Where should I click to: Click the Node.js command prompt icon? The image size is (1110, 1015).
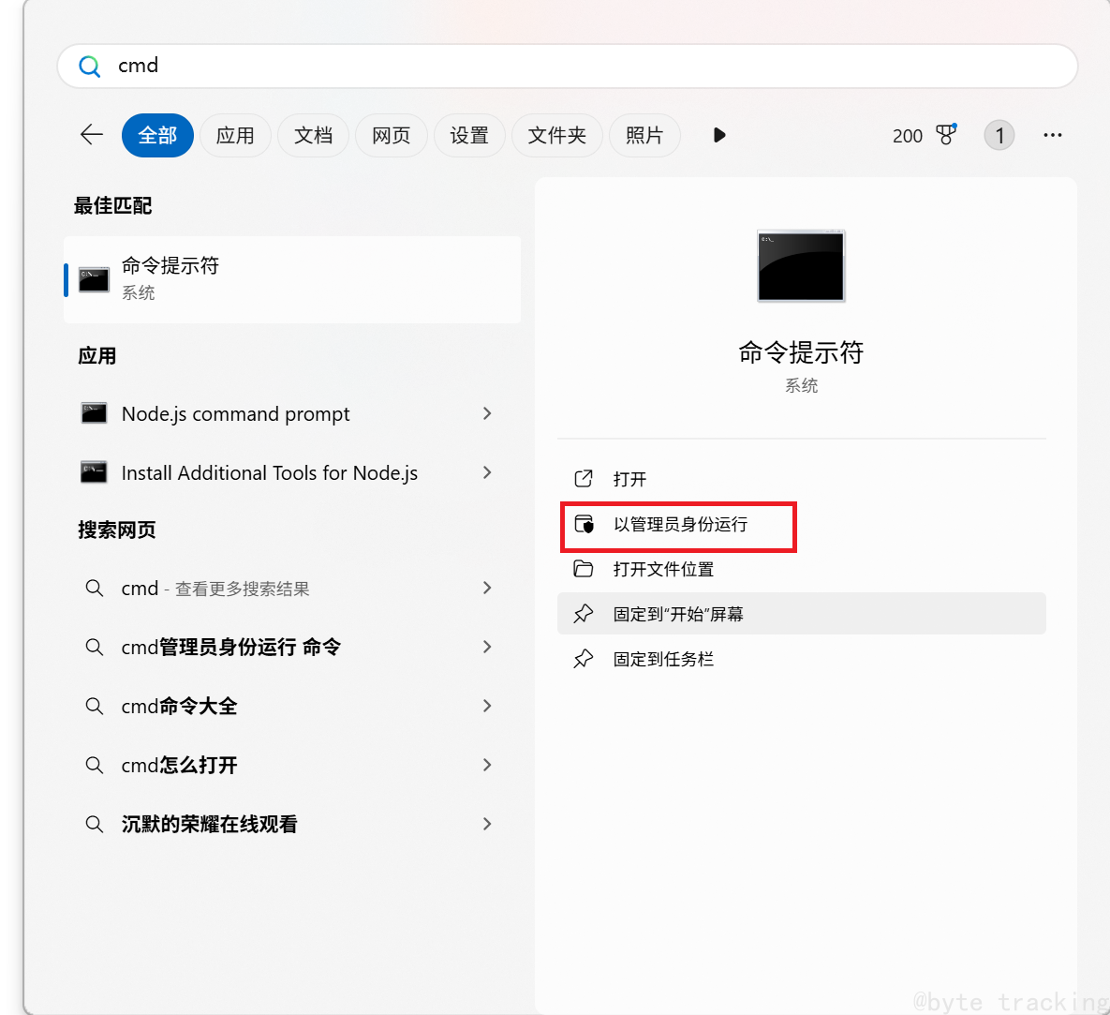[94, 413]
